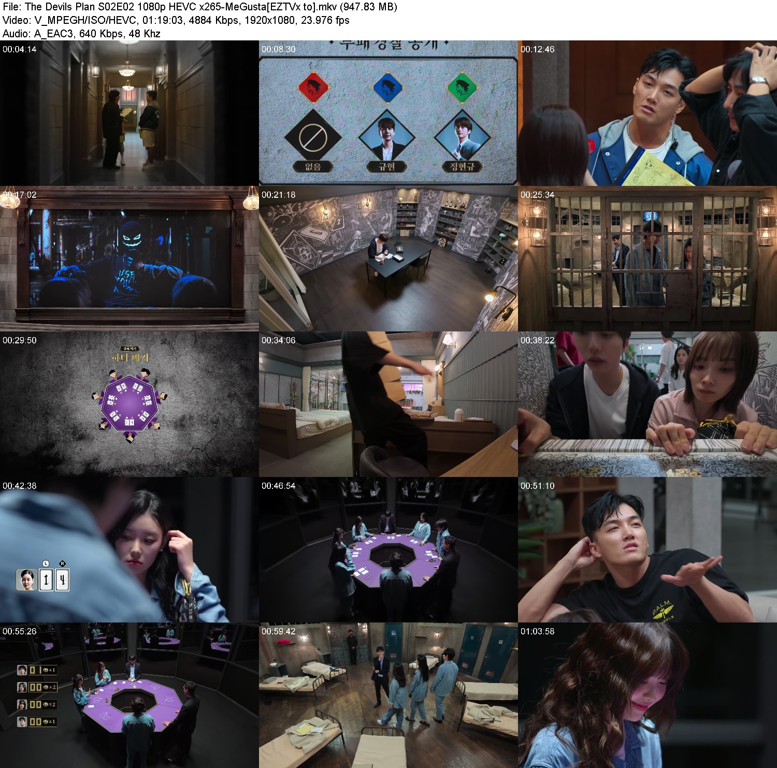View the purple table frame at 00:46:54
777x768 pixels.
[388, 549]
